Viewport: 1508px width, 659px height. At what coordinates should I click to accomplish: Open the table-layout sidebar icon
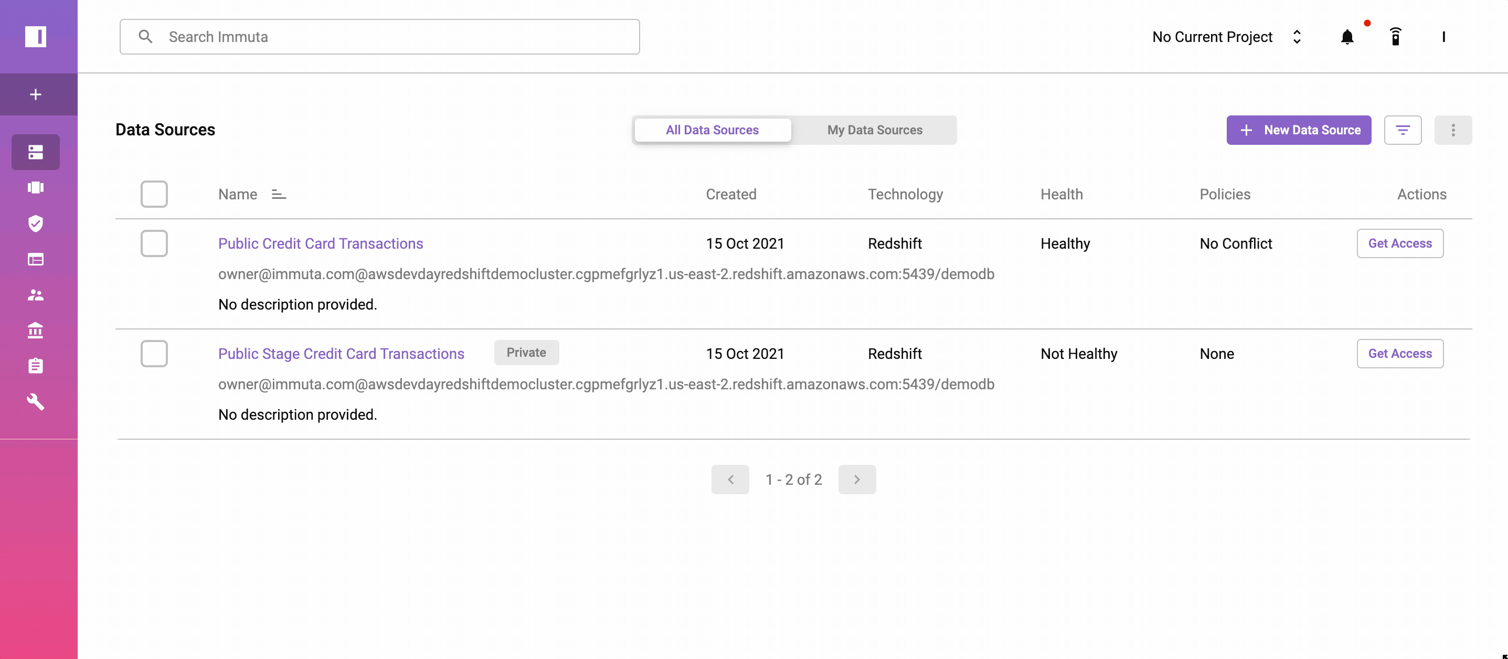[x=36, y=259]
